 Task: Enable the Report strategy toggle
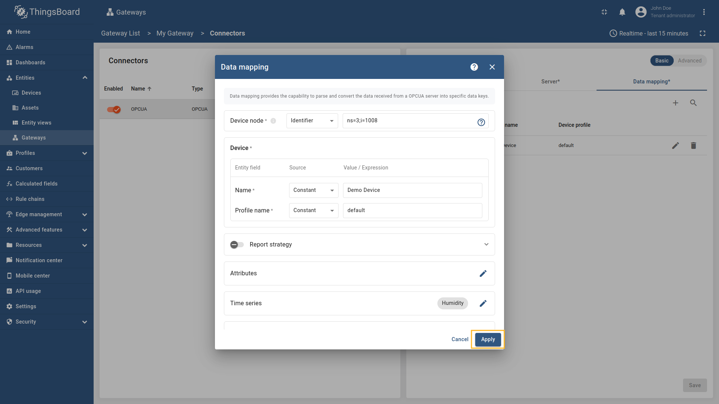(237, 244)
